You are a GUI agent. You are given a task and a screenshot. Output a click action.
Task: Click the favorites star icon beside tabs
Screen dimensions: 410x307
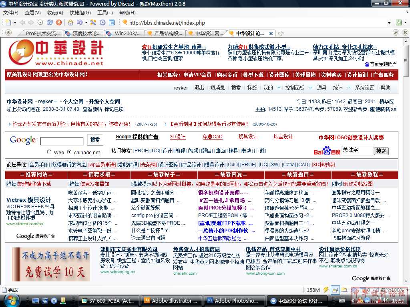(x=9, y=33)
